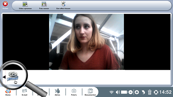Viewport: 173px width, 97px height.
Task: Zoom out with the minus button
Action: tap(130, 92)
